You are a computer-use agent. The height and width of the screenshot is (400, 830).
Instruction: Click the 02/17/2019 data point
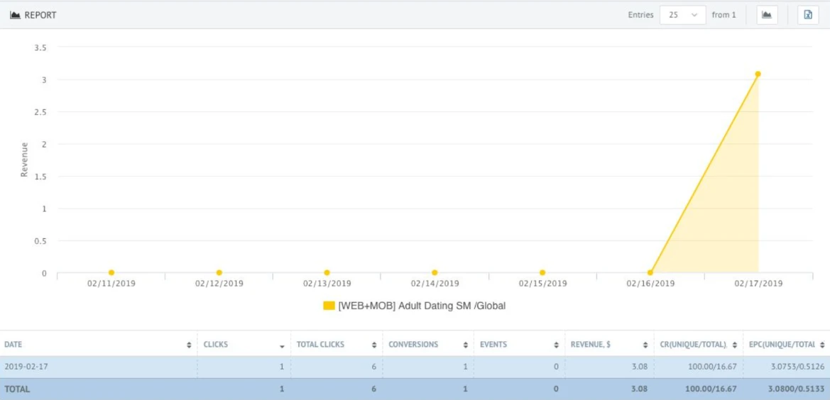tap(758, 74)
